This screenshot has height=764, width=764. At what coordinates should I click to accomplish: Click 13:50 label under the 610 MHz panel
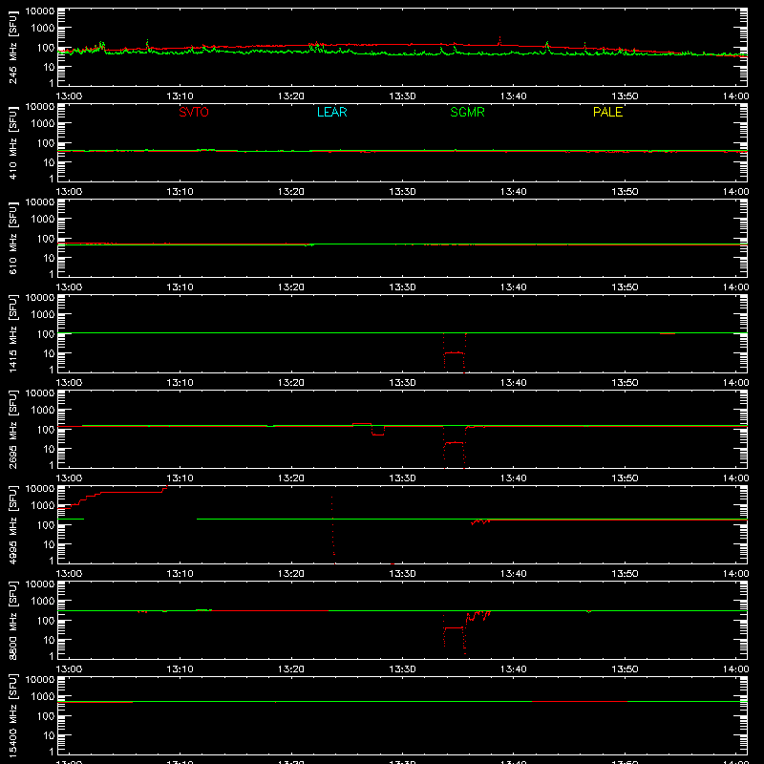[x=625, y=287]
